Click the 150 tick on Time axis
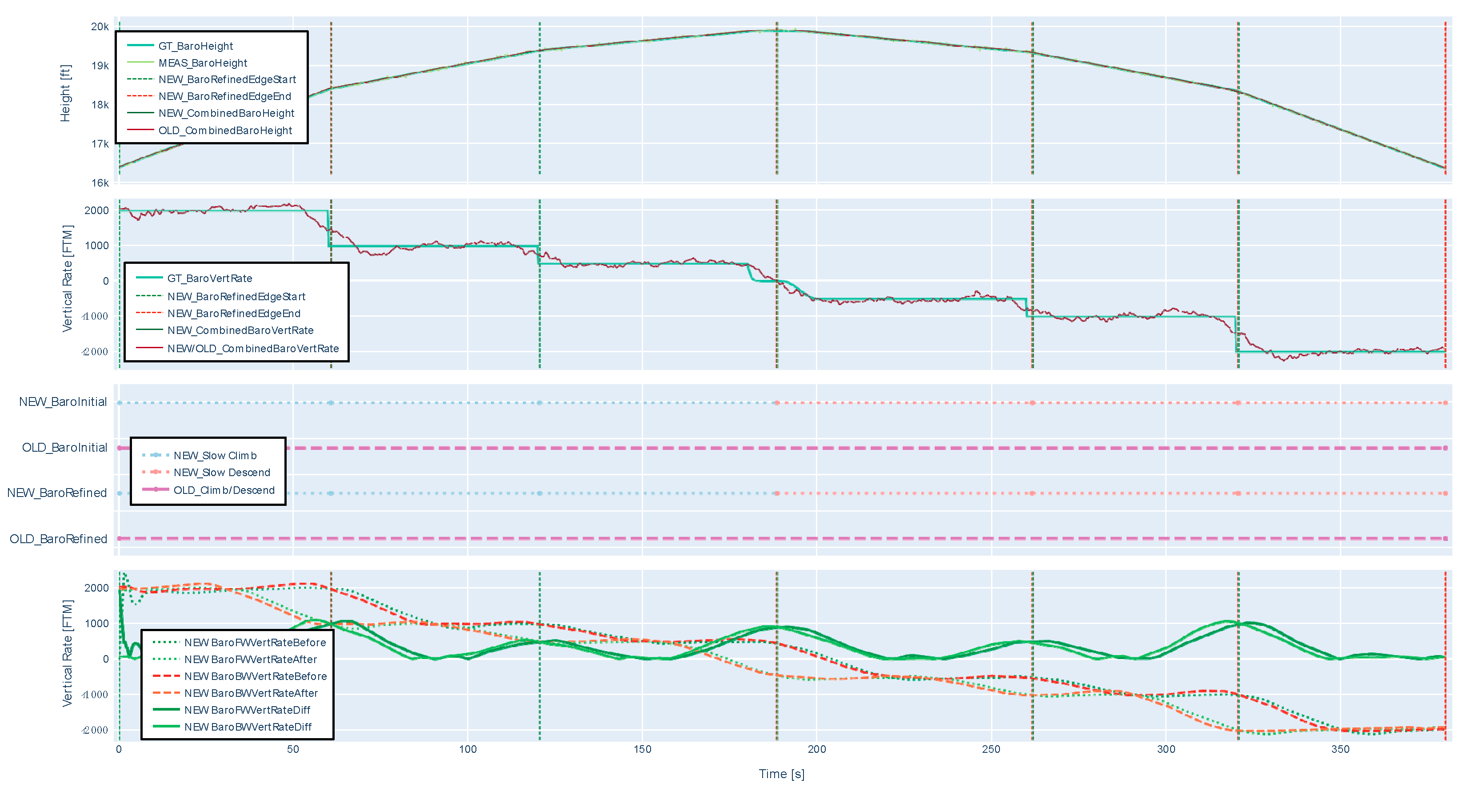 643,749
